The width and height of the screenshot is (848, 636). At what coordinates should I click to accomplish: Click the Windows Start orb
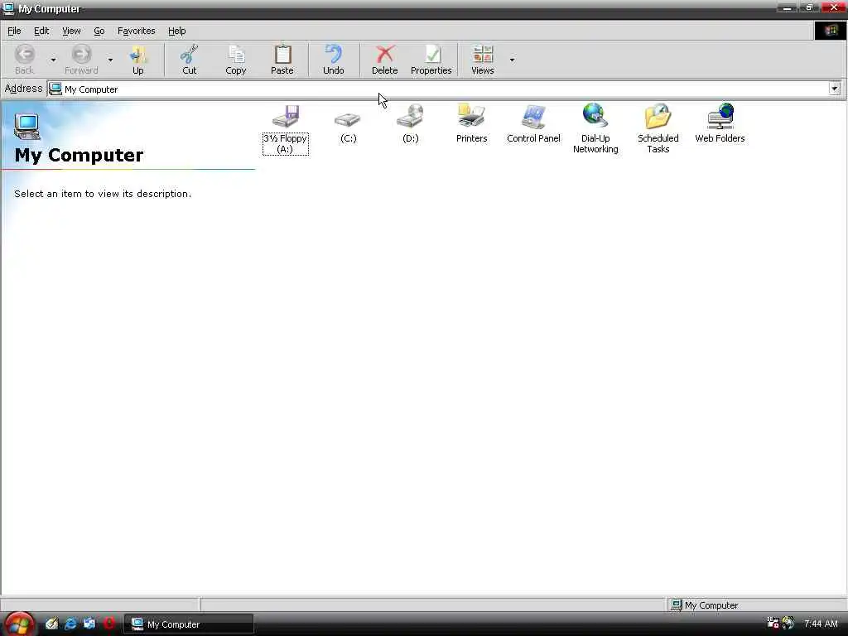click(19, 624)
